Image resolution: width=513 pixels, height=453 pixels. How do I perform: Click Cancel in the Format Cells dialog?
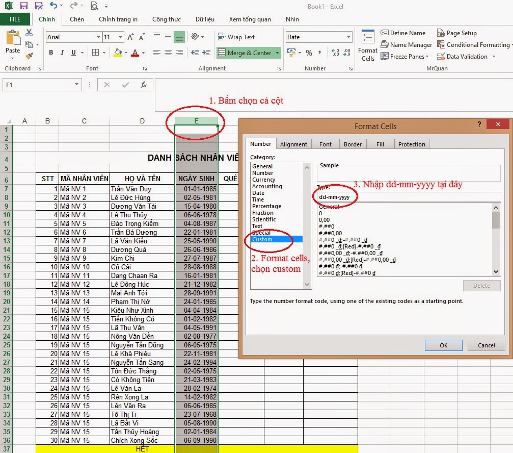[x=485, y=345]
